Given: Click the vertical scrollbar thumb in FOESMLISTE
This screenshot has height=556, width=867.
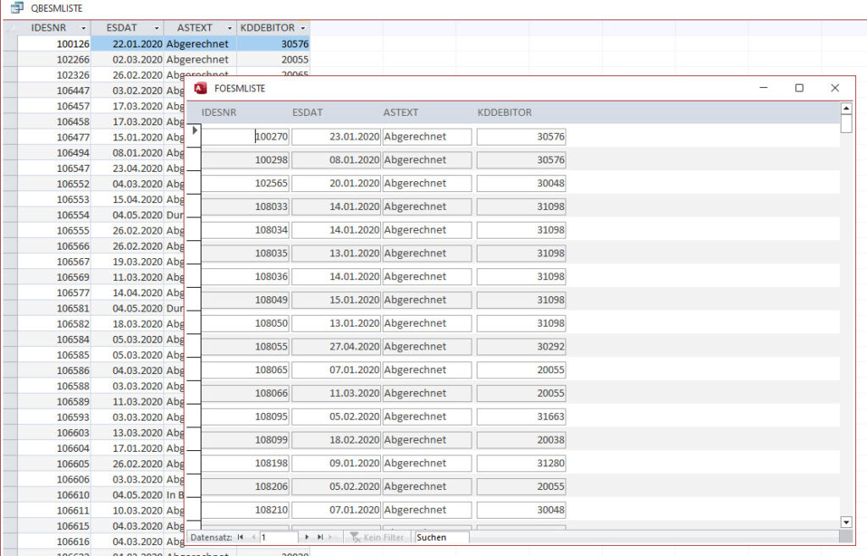Looking at the screenshot, I should click(x=846, y=124).
